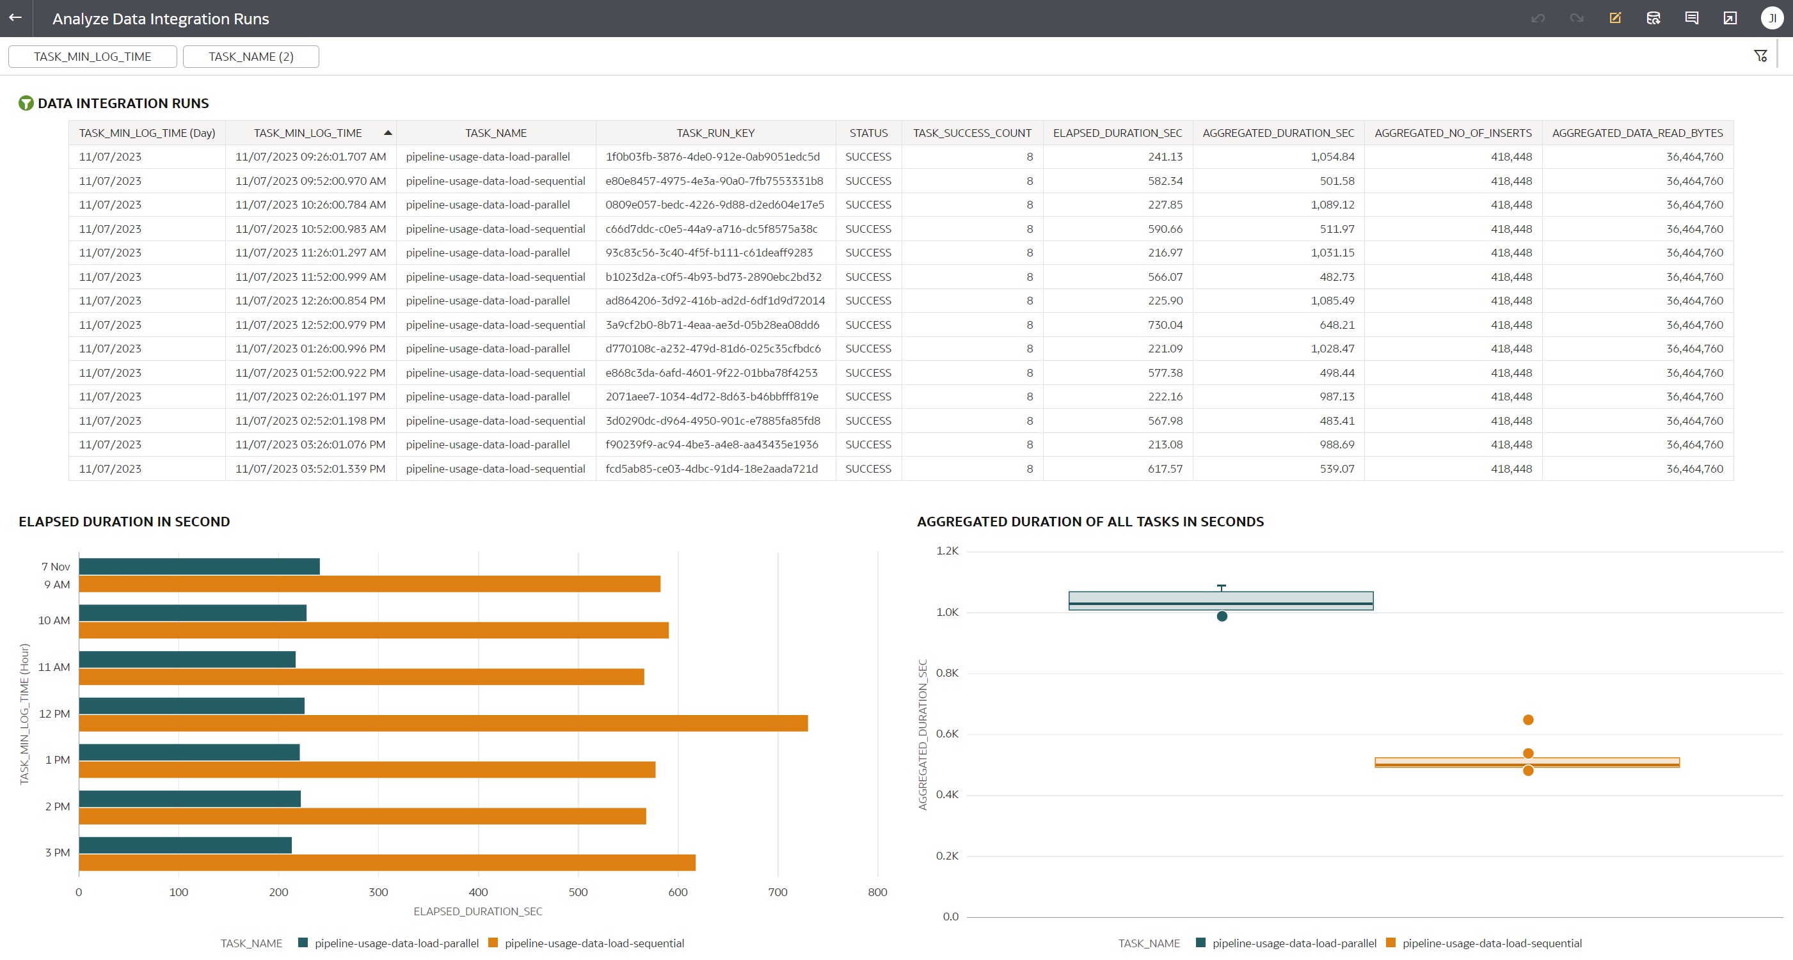The height and width of the screenshot is (960, 1793).
Task: Click the 12 PM axis label in bar chart
Action: pyautogui.click(x=54, y=714)
